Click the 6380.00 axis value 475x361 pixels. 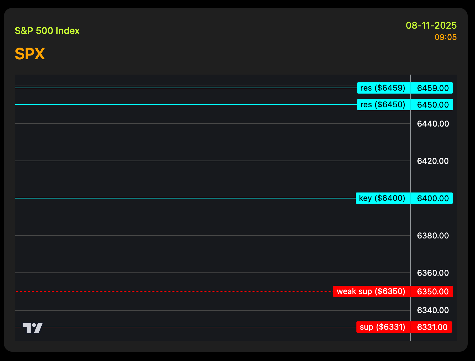point(433,236)
